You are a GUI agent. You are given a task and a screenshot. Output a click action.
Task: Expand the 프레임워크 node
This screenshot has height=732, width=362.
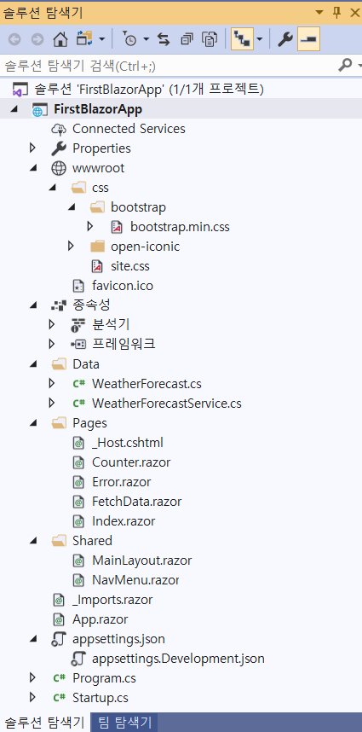click(x=52, y=344)
